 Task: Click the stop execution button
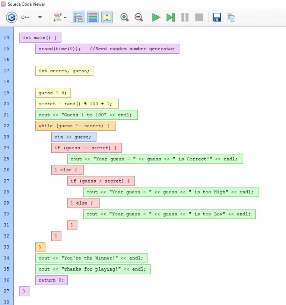click(199, 17)
